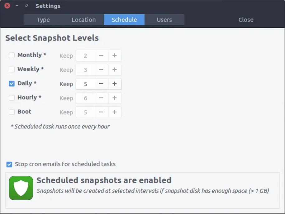Maximize the Settings window

pos(27,6)
